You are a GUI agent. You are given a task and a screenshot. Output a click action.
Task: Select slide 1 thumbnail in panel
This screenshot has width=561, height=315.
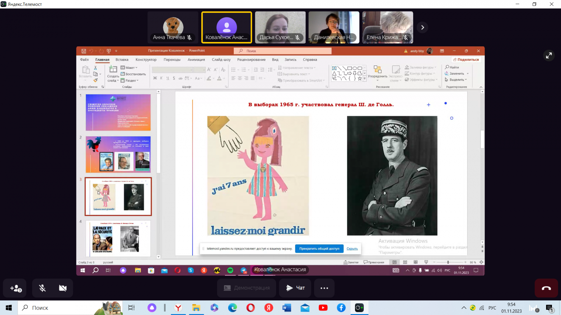(118, 113)
